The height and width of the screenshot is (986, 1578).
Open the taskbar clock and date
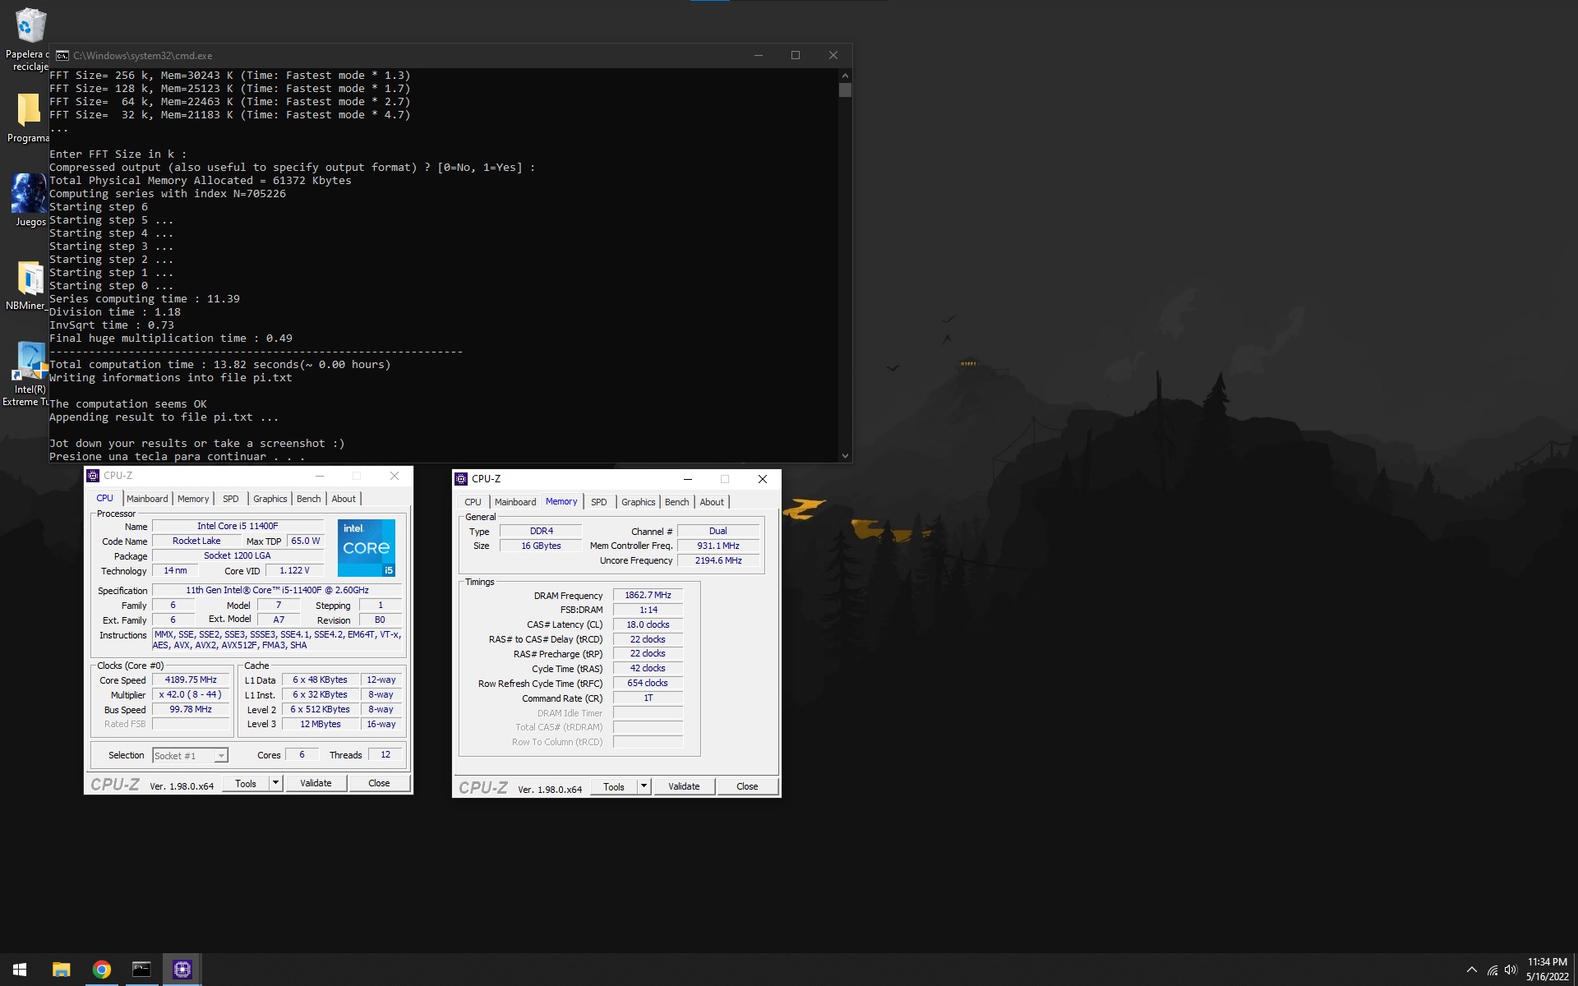pos(1548,970)
